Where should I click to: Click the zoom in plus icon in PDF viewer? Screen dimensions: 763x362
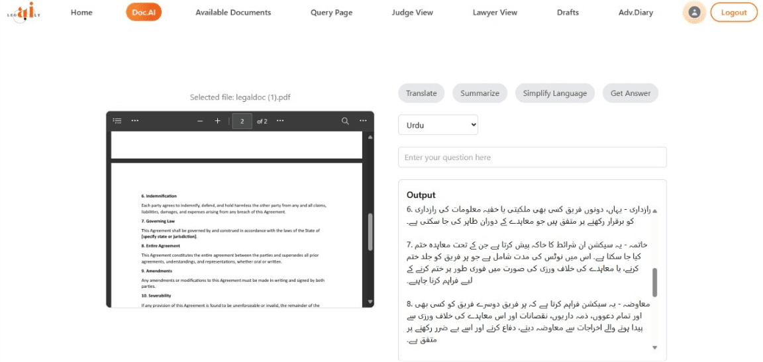point(217,121)
